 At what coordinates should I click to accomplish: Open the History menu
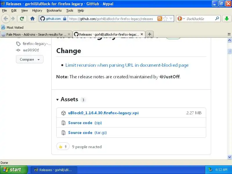click(x=37, y=10)
